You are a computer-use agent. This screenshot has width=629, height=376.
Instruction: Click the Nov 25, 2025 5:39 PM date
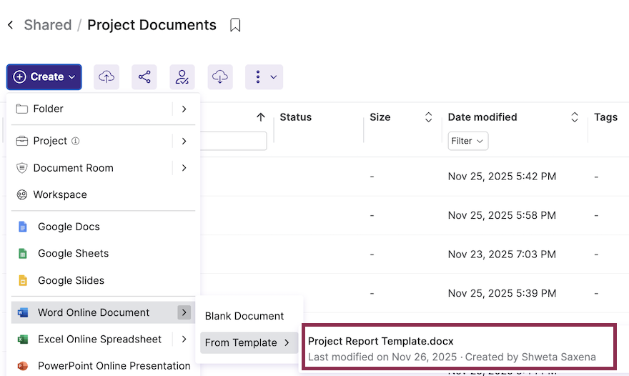pos(502,293)
